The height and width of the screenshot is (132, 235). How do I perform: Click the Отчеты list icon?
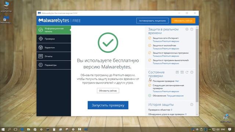point(41,56)
